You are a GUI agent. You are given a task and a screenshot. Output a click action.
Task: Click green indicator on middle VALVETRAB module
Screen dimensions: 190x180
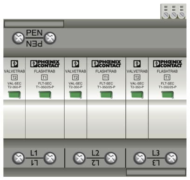click(75, 95)
